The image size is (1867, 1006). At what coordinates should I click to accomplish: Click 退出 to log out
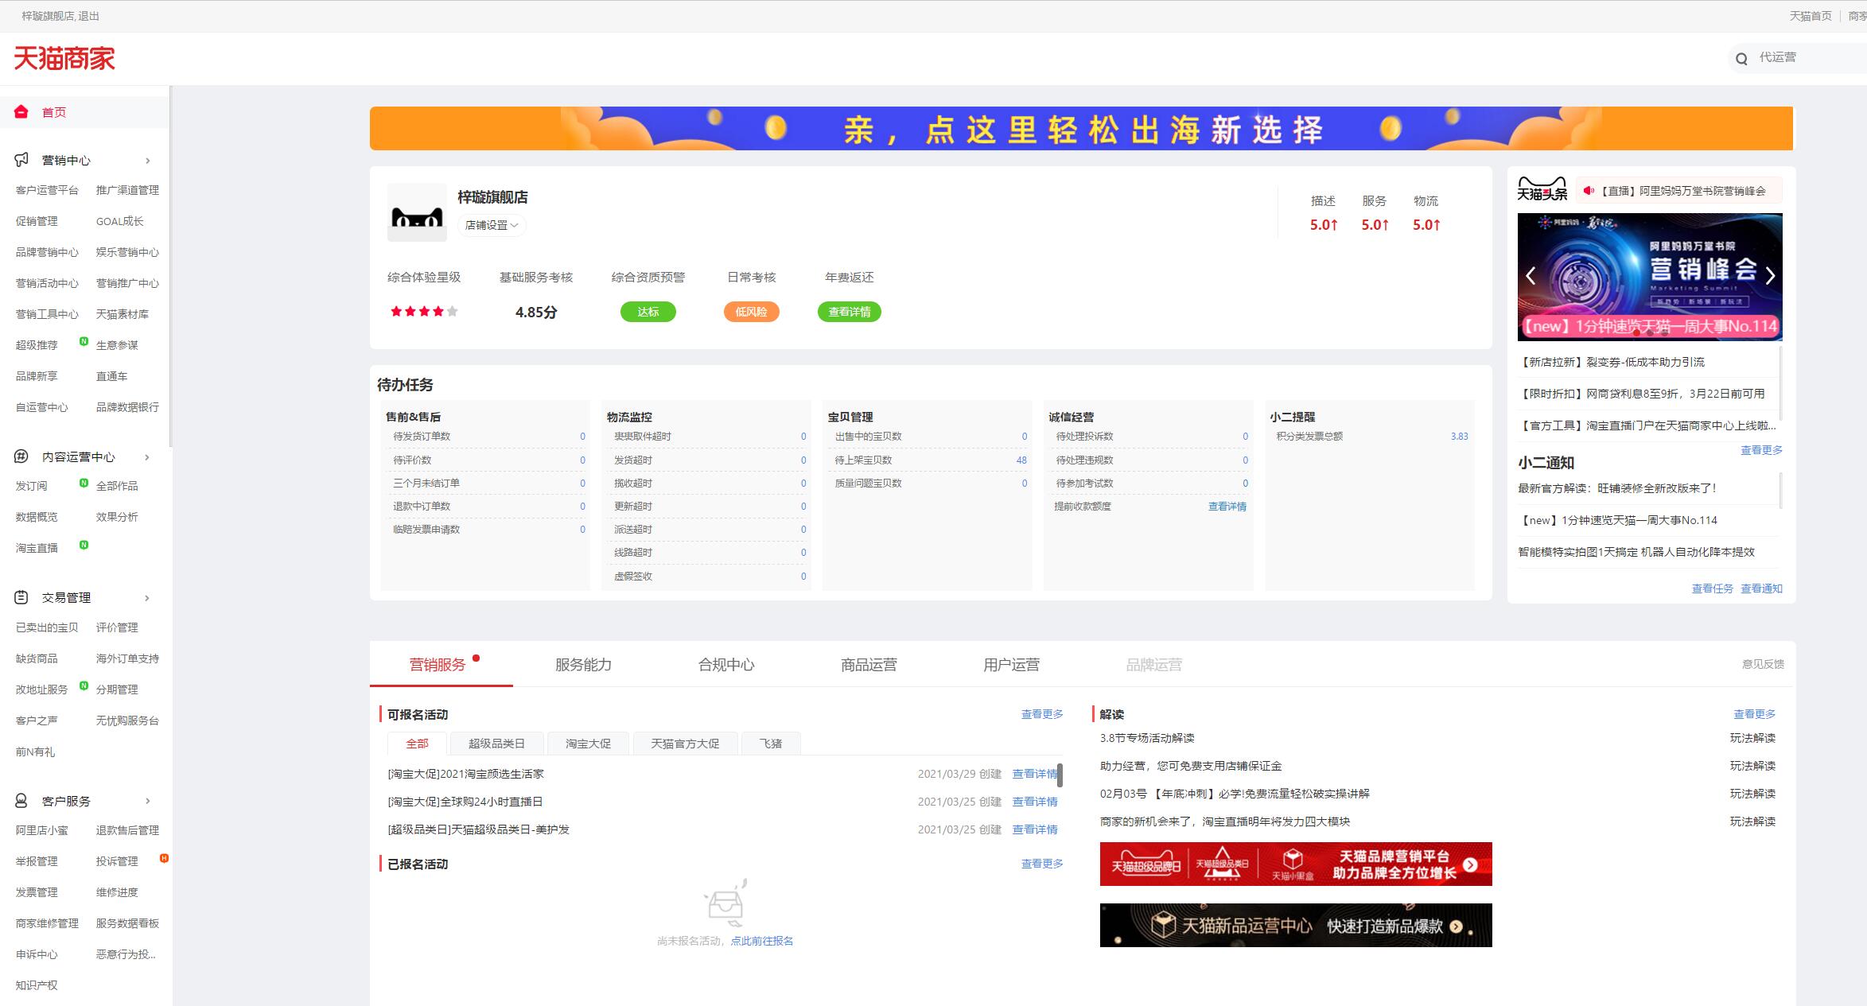[x=88, y=16]
